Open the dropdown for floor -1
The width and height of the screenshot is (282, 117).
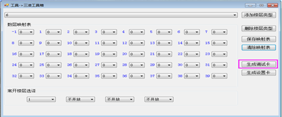click(26, 32)
